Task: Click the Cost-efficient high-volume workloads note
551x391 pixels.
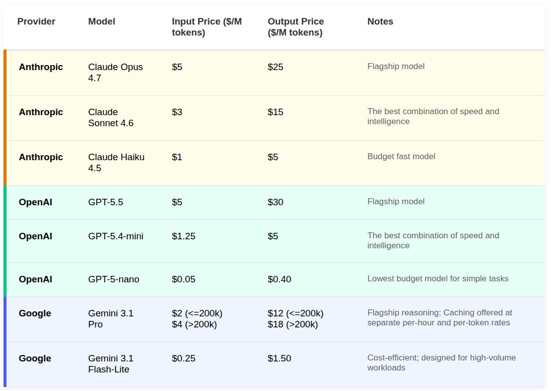Action: coord(442,362)
